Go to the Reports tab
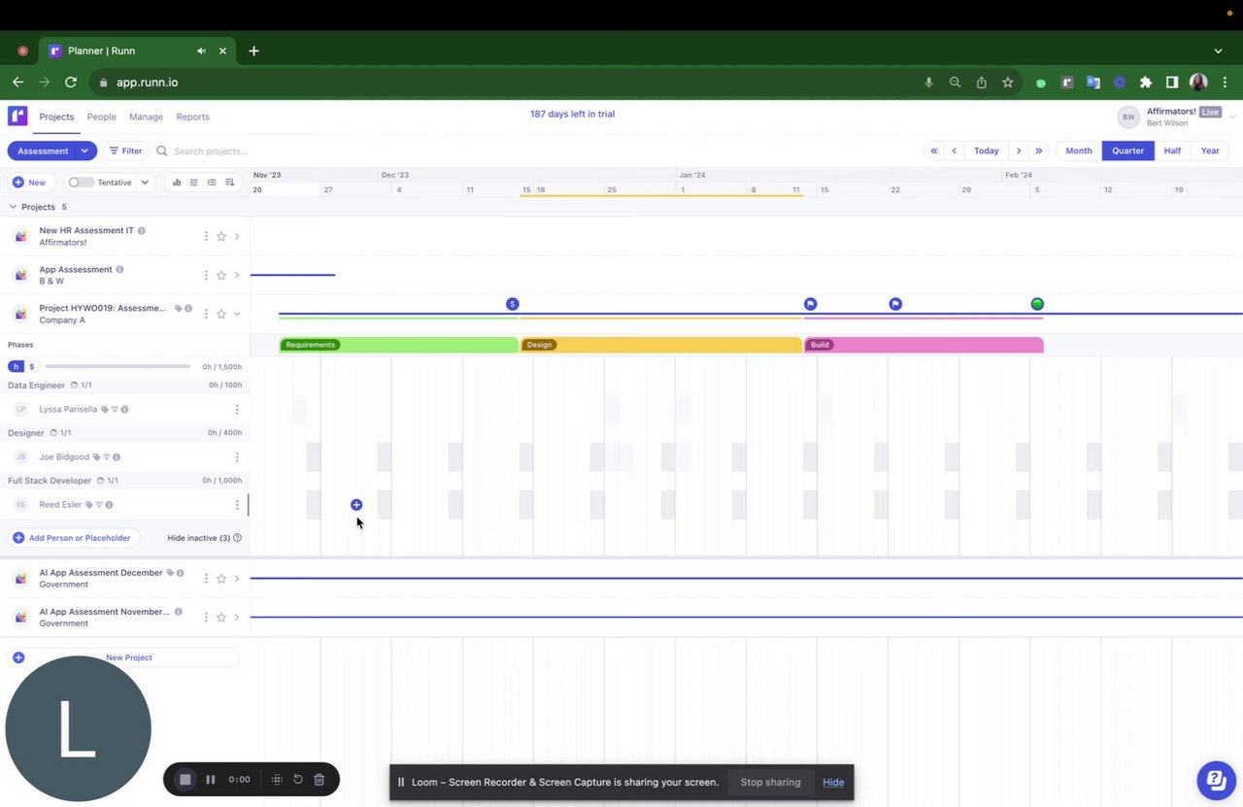This screenshot has width=1243, height=807. (192, 117)
